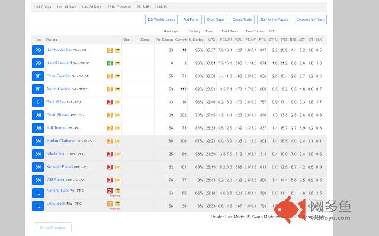The height and width of the screenshot is (236, 379).
Task: Select the BN slot button for Nikola Jokic
Action: click(x=38, y=154)
